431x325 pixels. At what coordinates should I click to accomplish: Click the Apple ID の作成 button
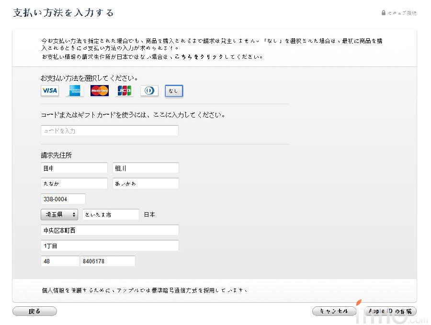pyautogui.click(x=390, y=311)
